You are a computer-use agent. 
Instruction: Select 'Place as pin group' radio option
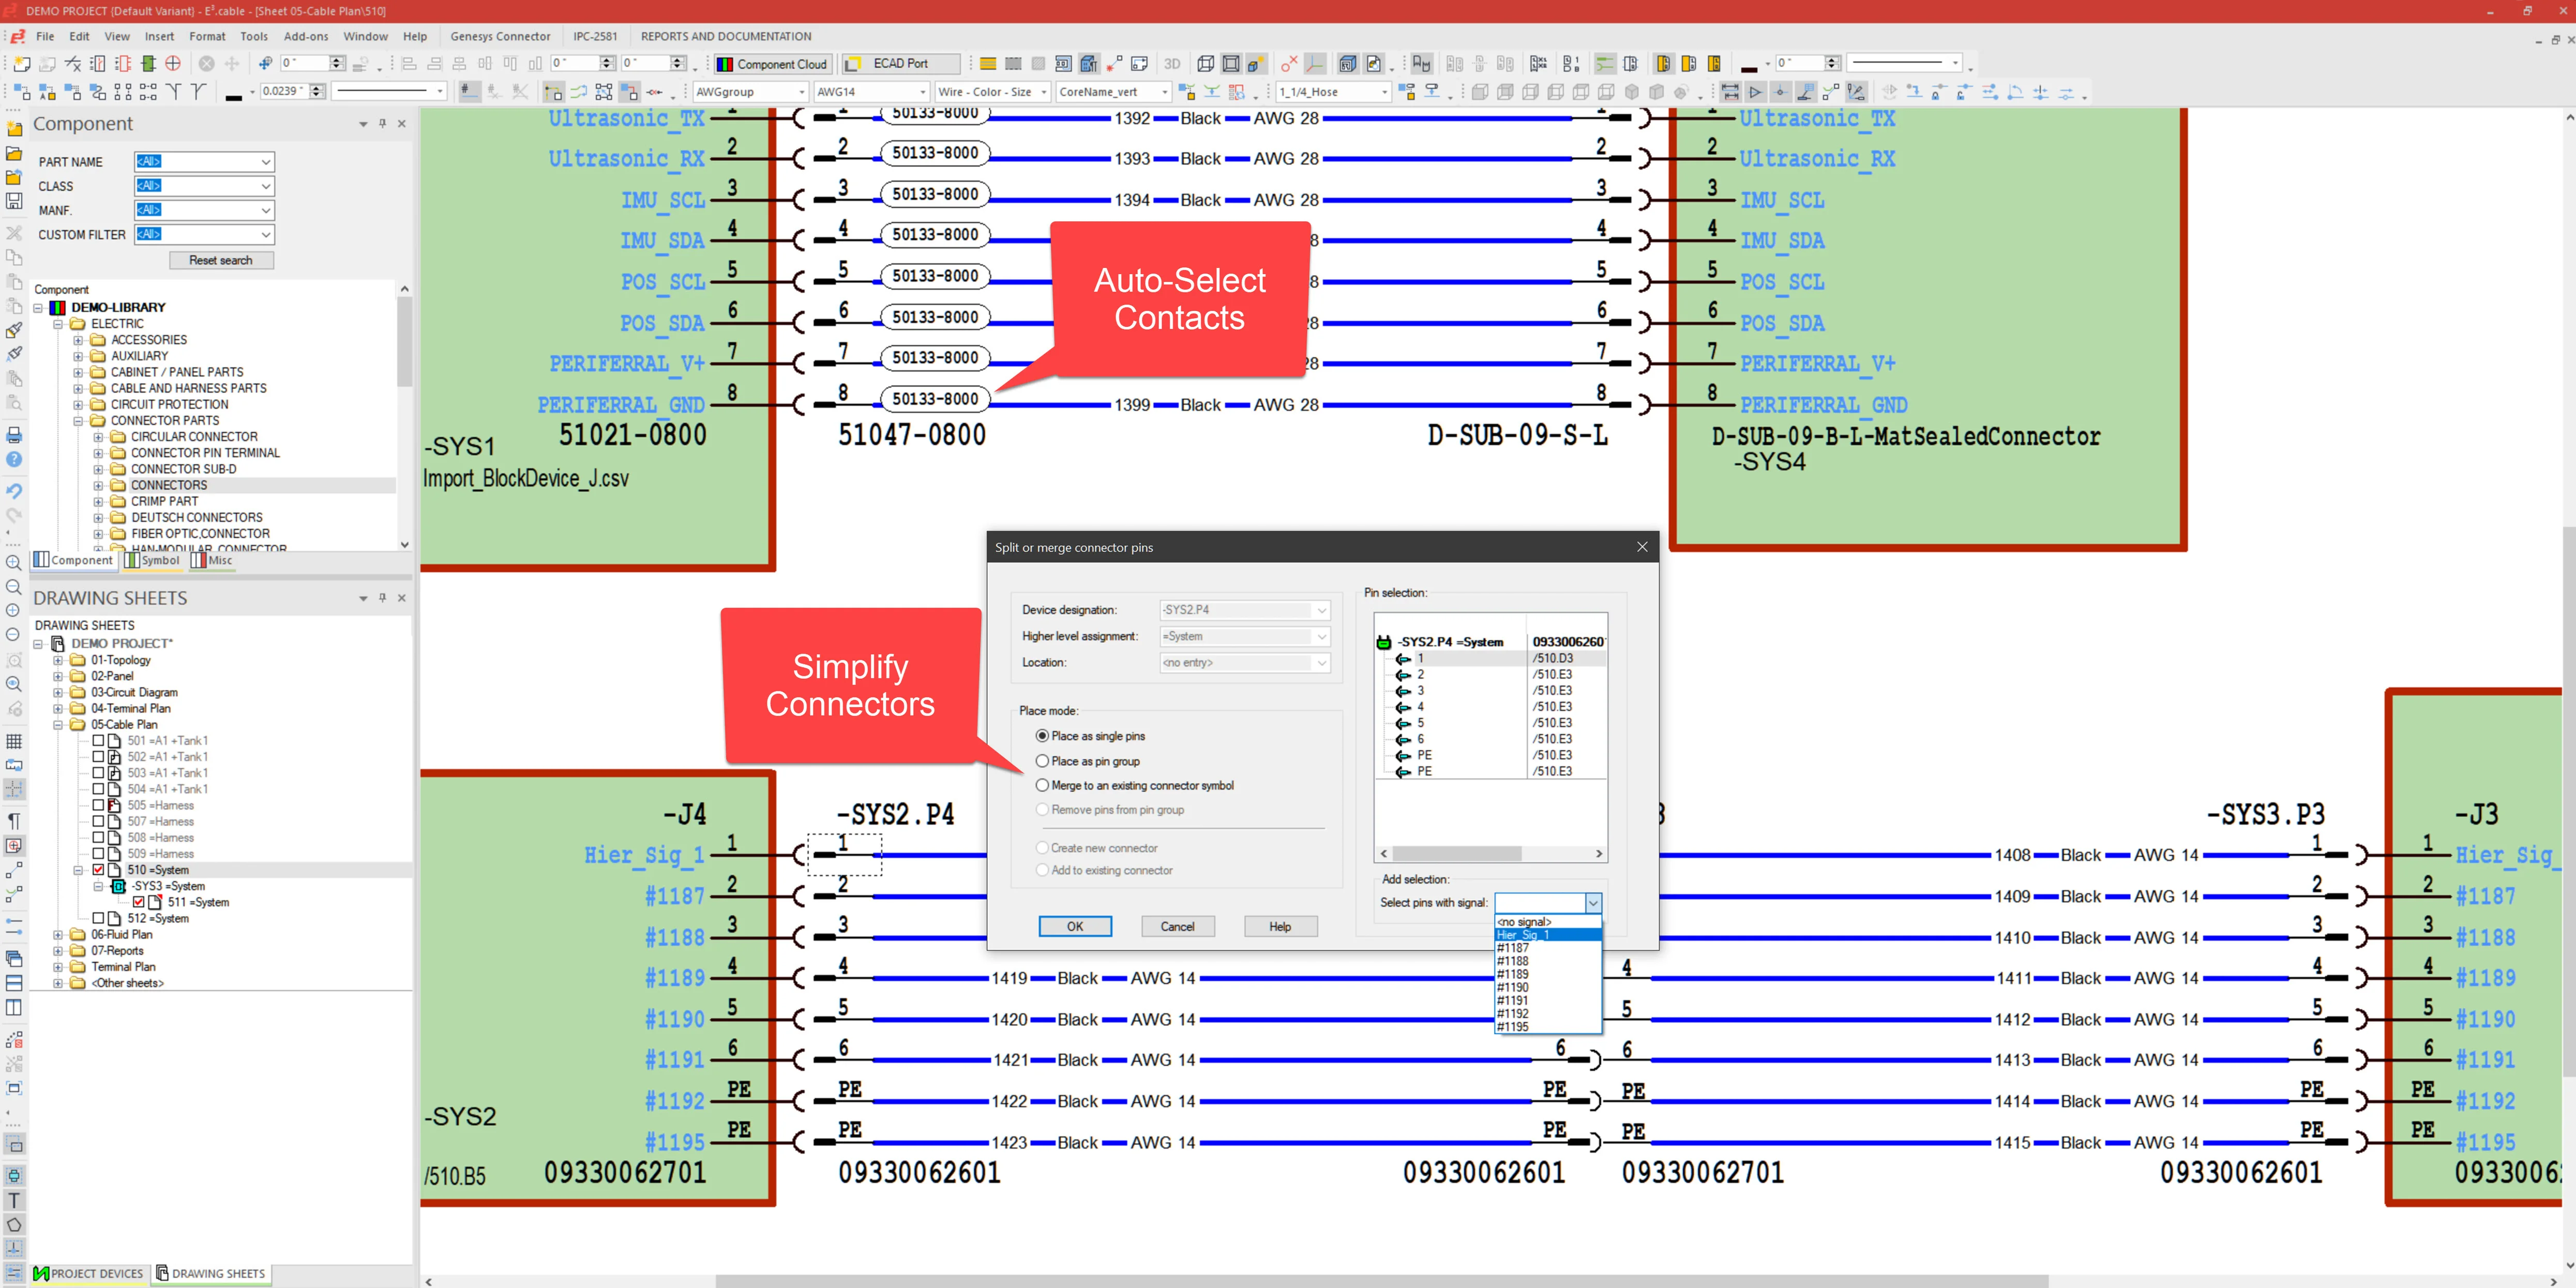1042,761
